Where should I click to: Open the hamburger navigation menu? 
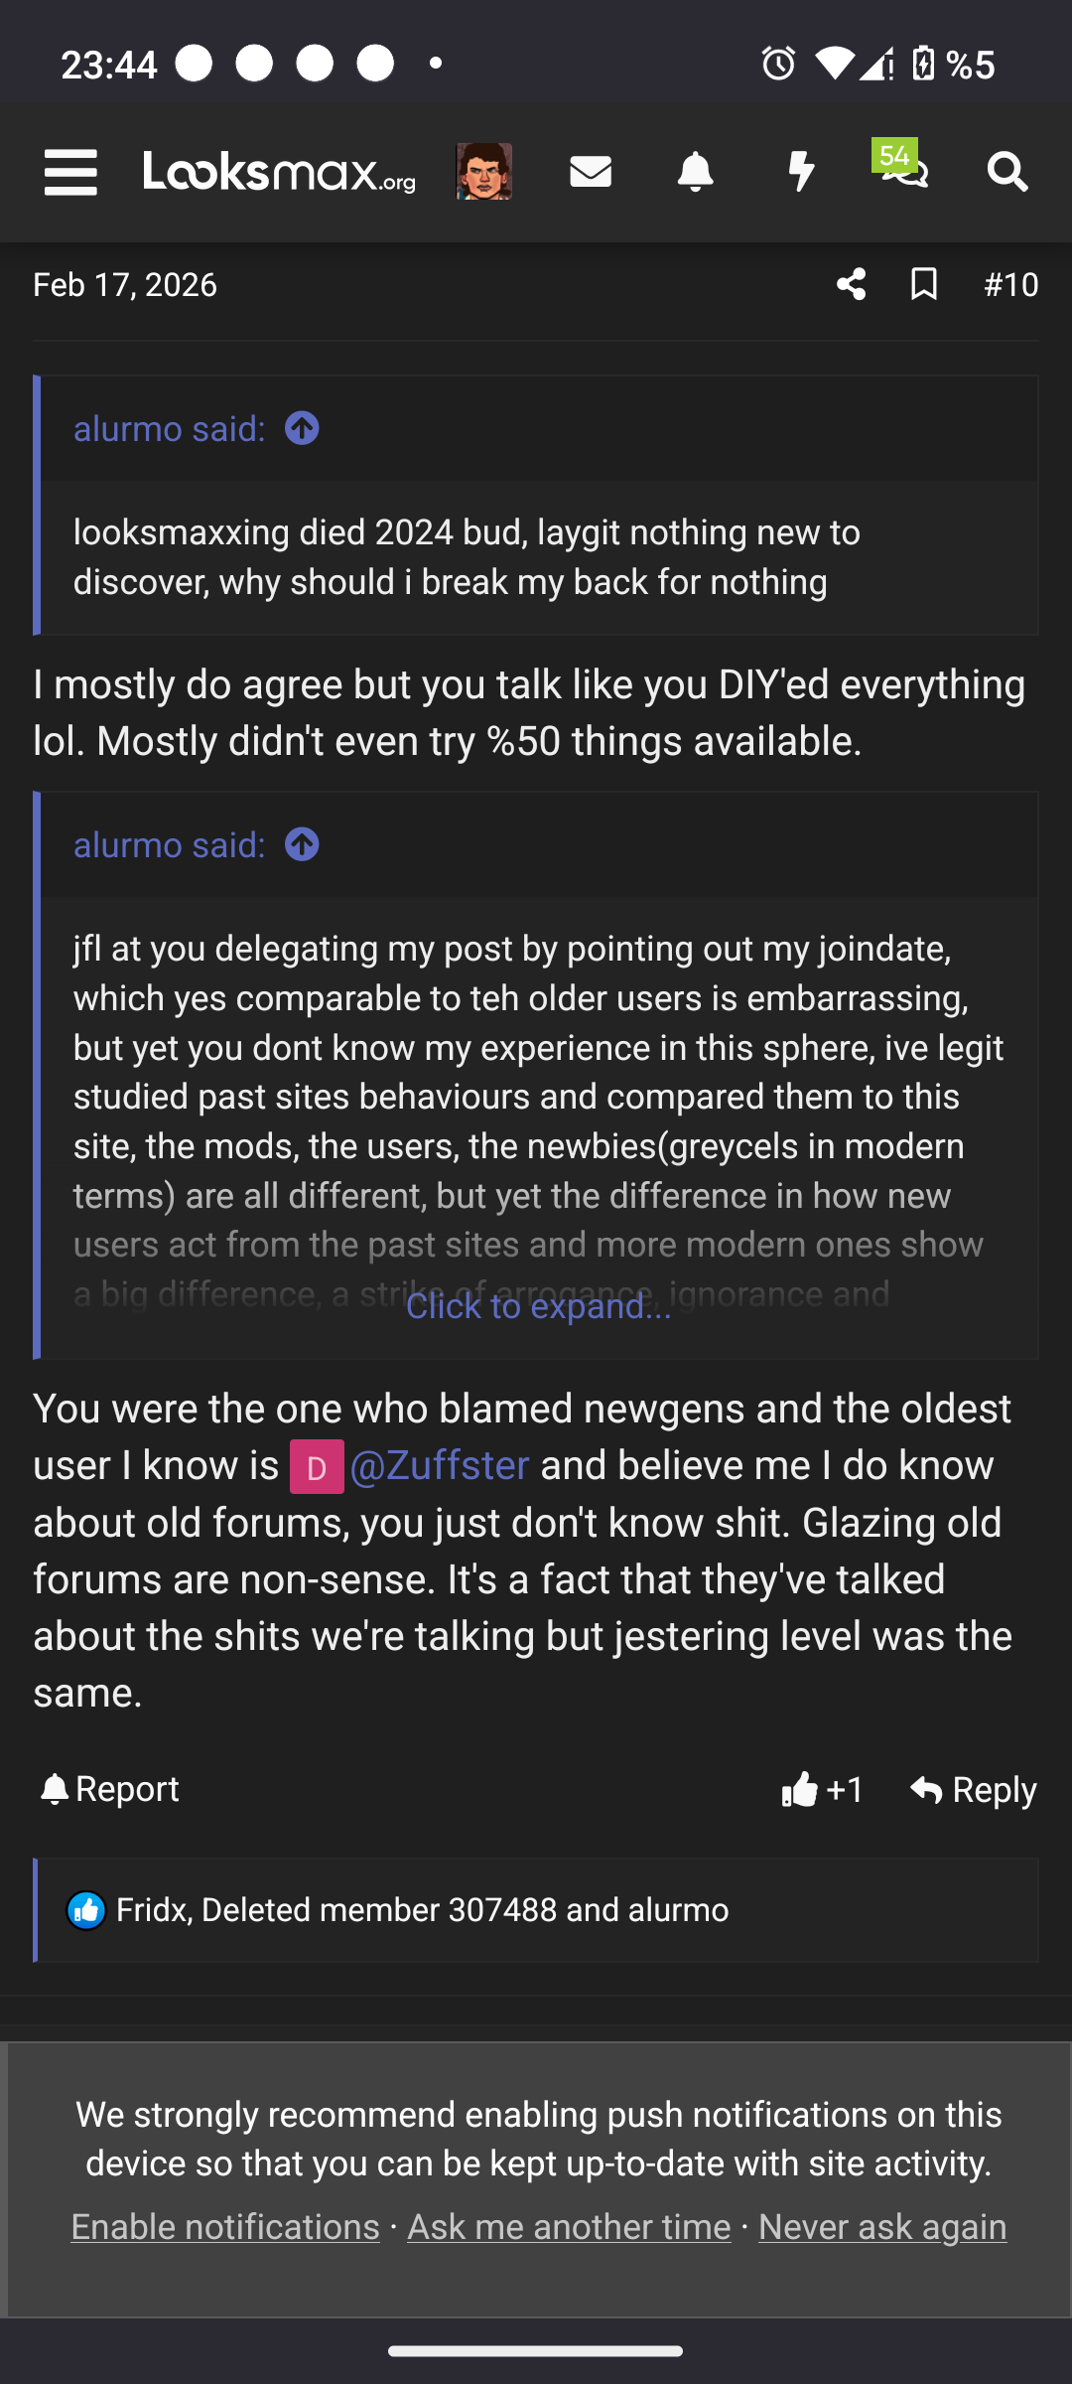(70, 173)
